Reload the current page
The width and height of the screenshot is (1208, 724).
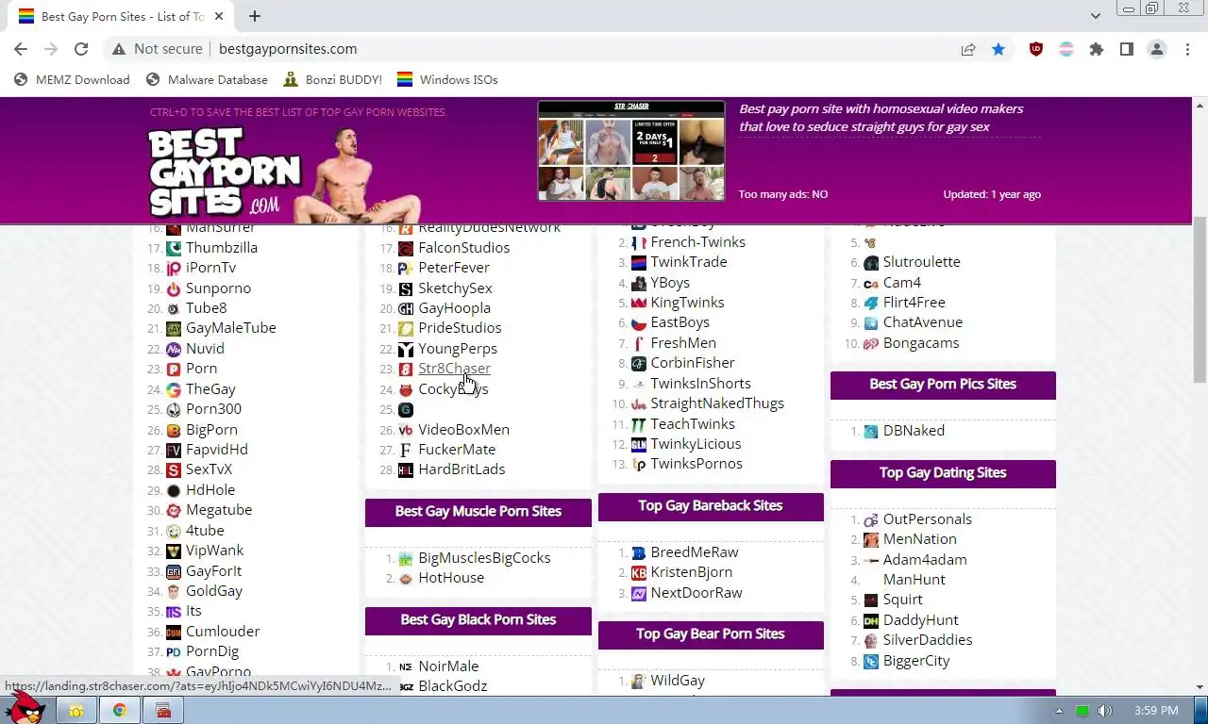pyautogui.click(x=81, y=49)
